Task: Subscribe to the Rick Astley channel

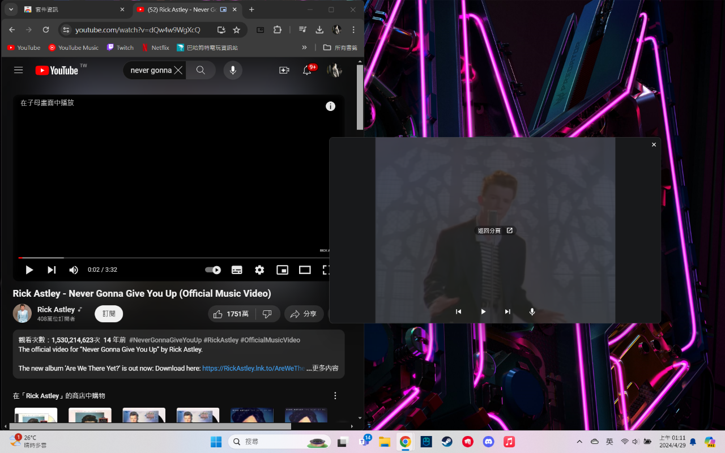Action: pyautogui.click(x=109, y=314)
